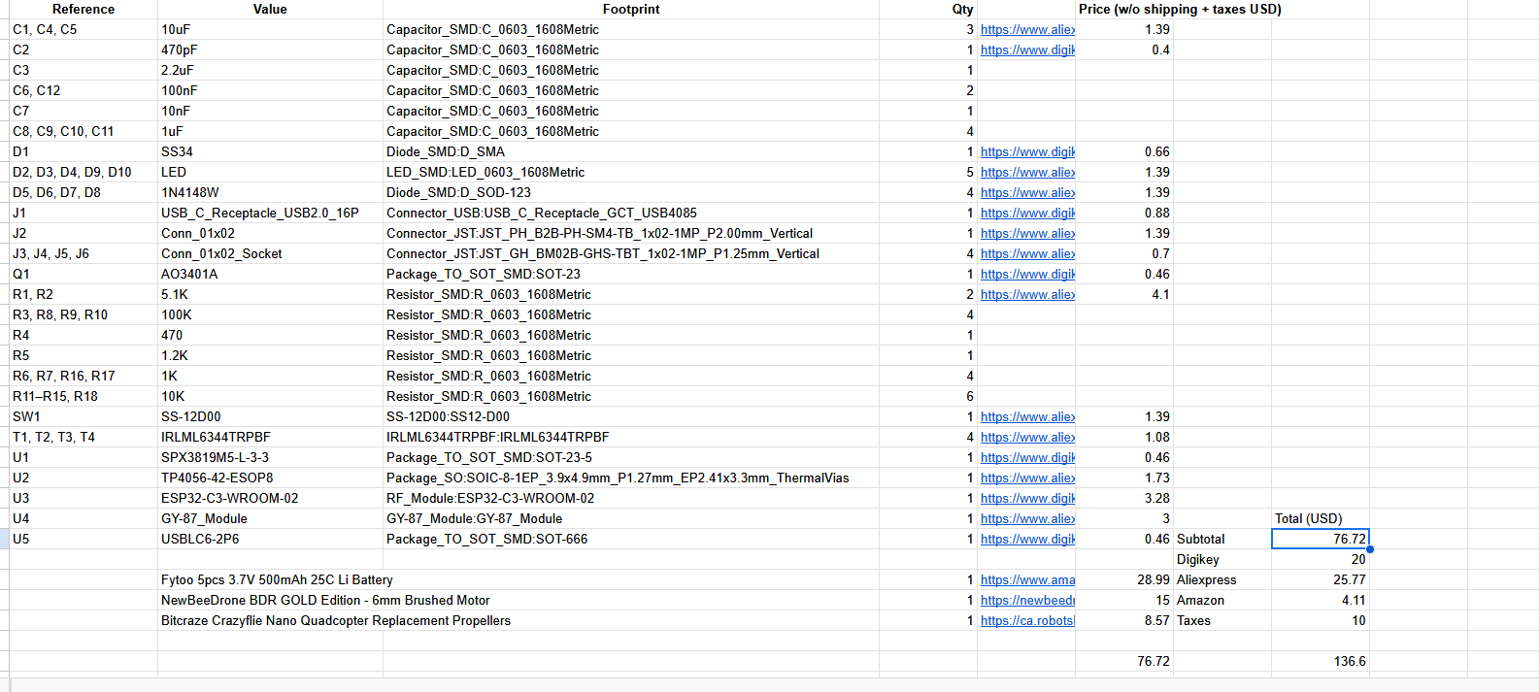The height and width of the screenshot is (692, 1539).
Task: Open the link in the C1, C4, C5 row
Action: click(1026, 30)
